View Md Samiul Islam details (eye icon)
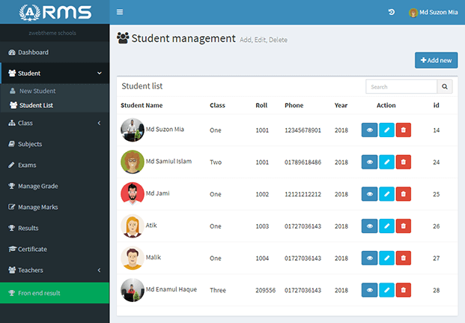Viewport: 465px width, 323px height. click(369, 162)
